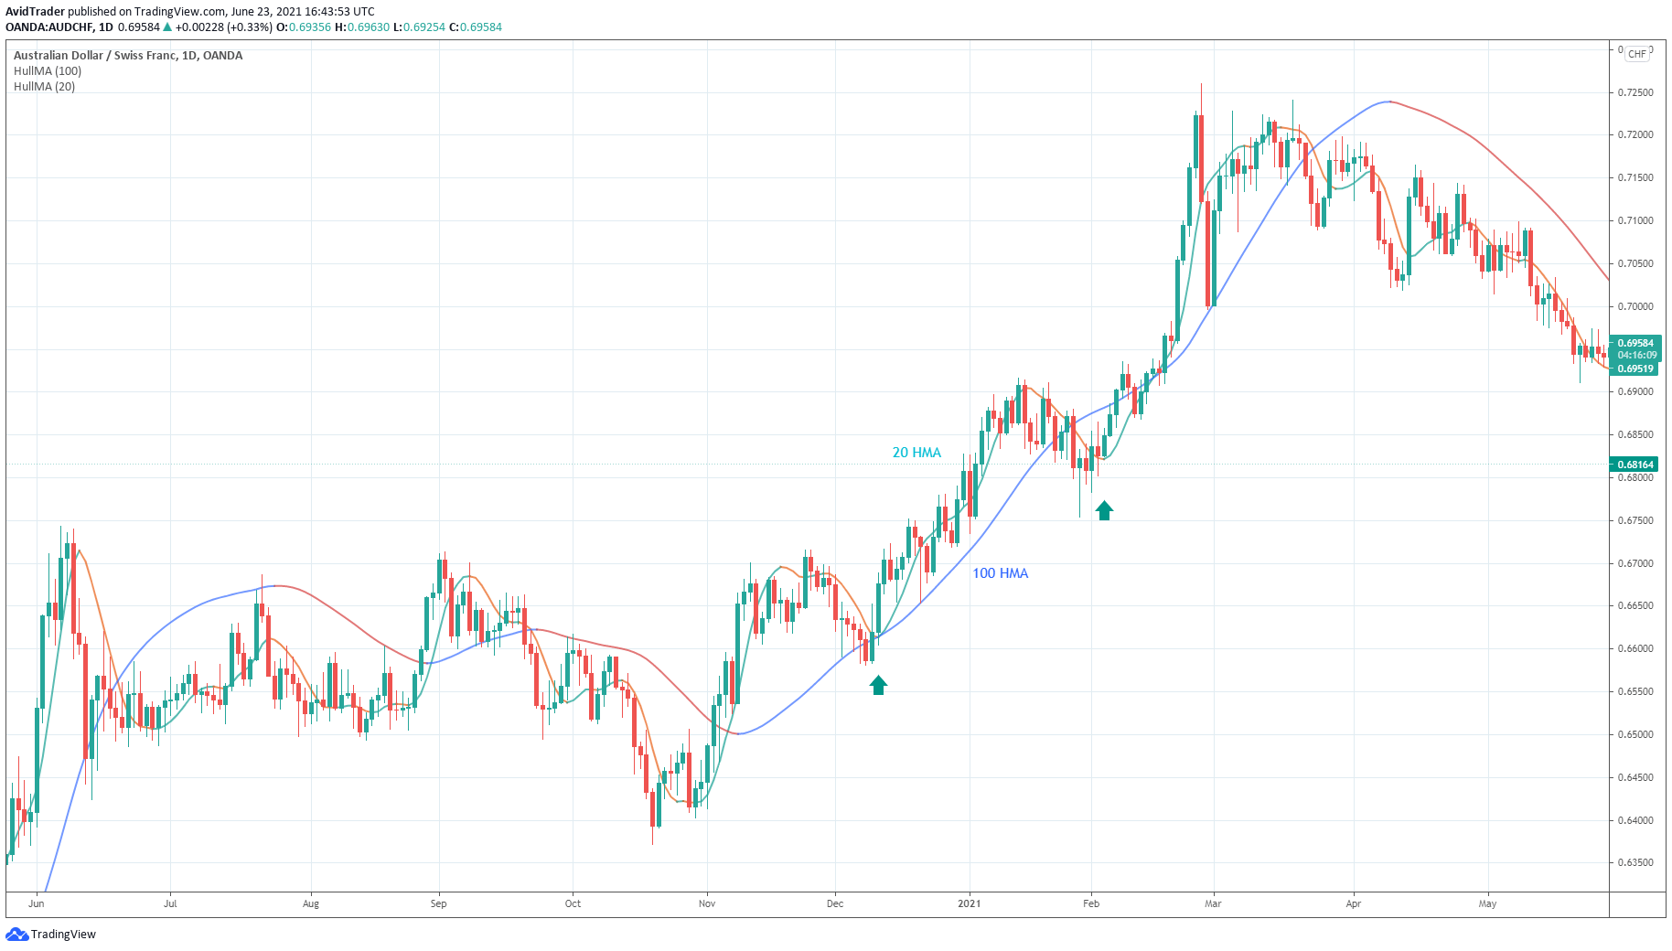
Task: Click the 0.68164 price tag
Action: pos(1635,465)
